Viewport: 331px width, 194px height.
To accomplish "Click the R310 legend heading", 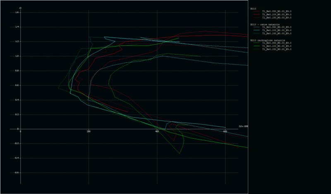I will (x=253, y=9).
